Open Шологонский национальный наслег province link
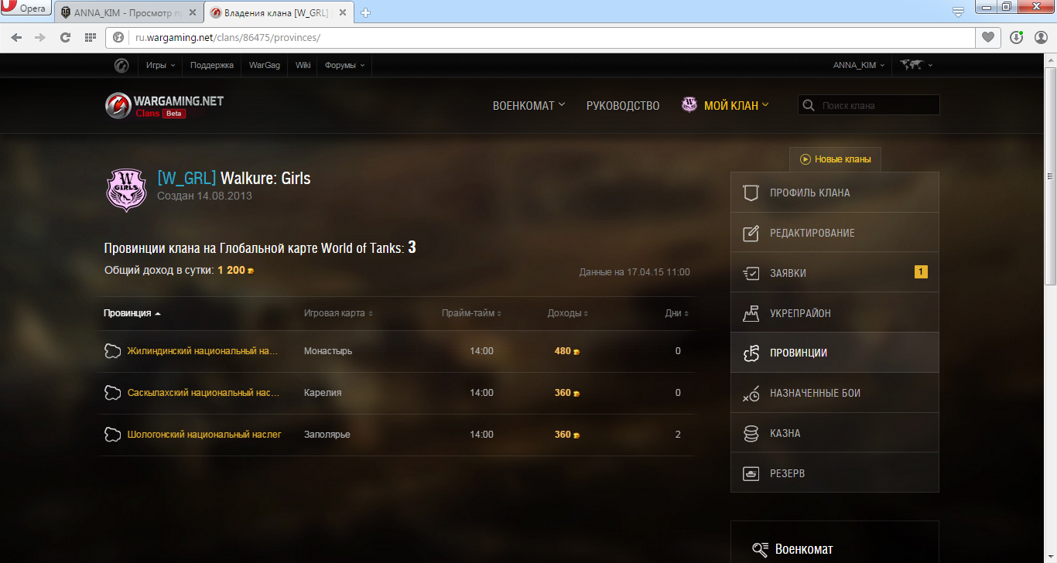The height and width of the screenshot is (563, 1057). (204, 435)
